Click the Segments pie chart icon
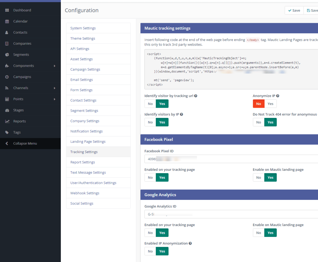Viewport: 318px width, 262px height. point(7,55)
